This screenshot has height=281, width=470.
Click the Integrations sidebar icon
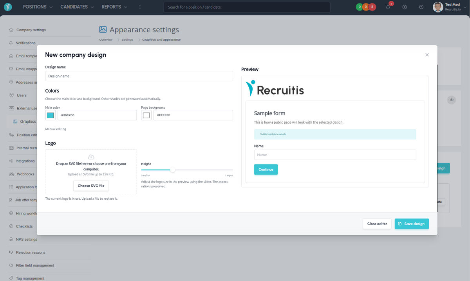(x=11, y=161)
